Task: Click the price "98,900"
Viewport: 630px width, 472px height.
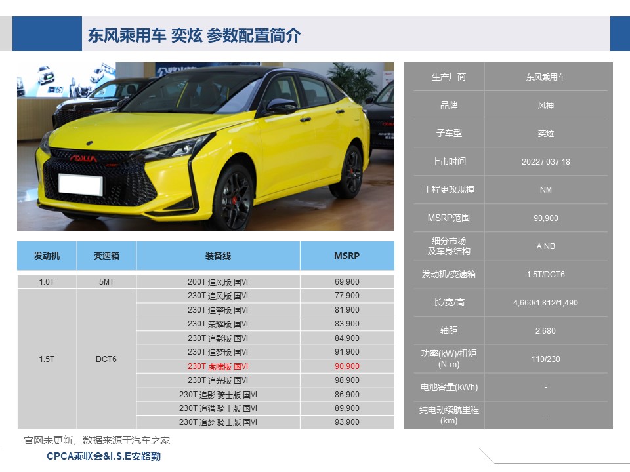Action: 347,380
